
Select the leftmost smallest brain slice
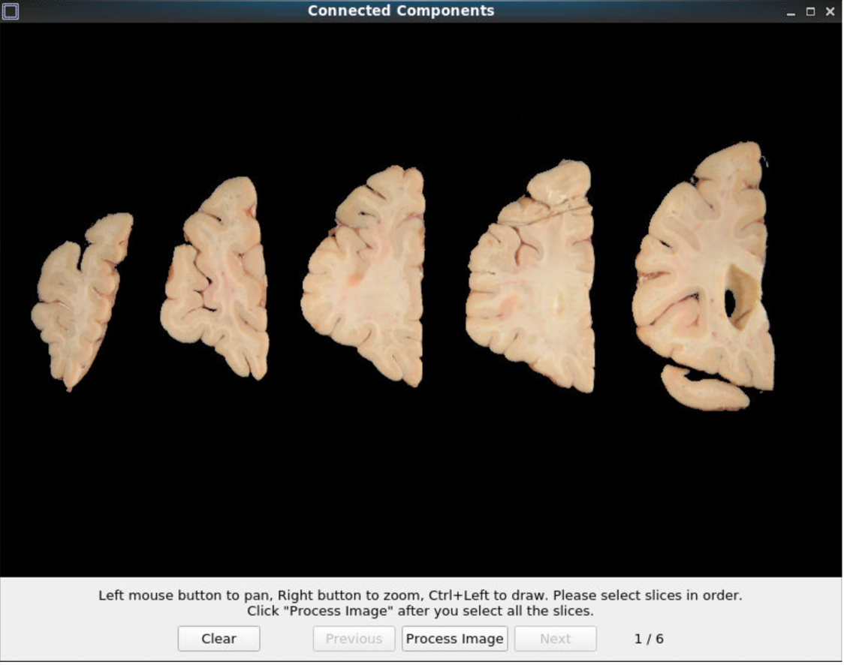(79, 300)
